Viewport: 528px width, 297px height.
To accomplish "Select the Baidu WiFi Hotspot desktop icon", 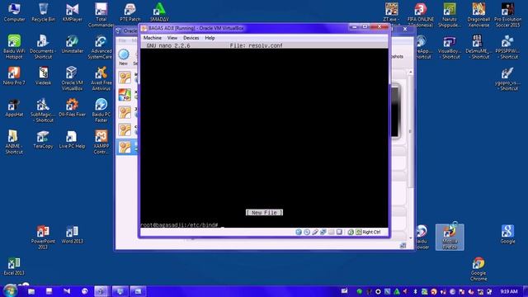I will pos(14,47).
